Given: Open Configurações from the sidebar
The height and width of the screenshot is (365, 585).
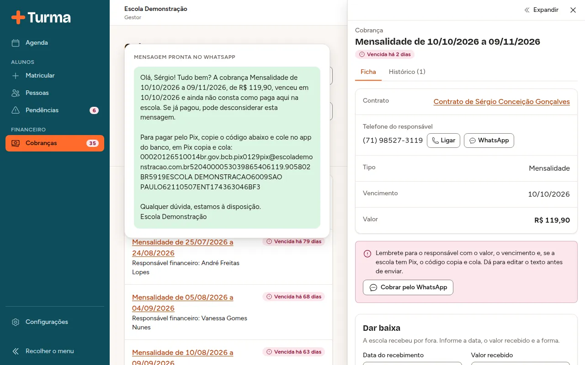Looking at the screenshot, I should (55, 322).
